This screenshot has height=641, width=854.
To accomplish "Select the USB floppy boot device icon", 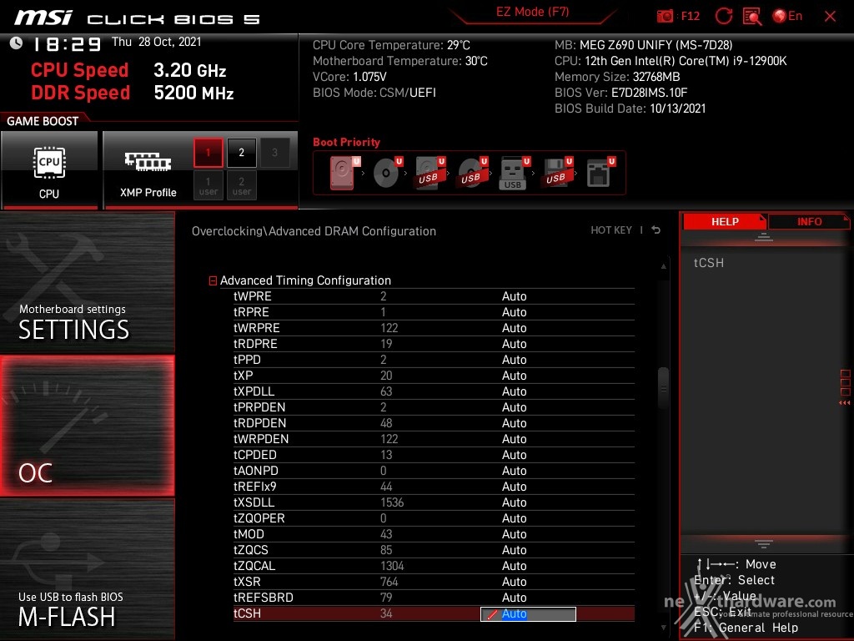I will tap(557, 173).
